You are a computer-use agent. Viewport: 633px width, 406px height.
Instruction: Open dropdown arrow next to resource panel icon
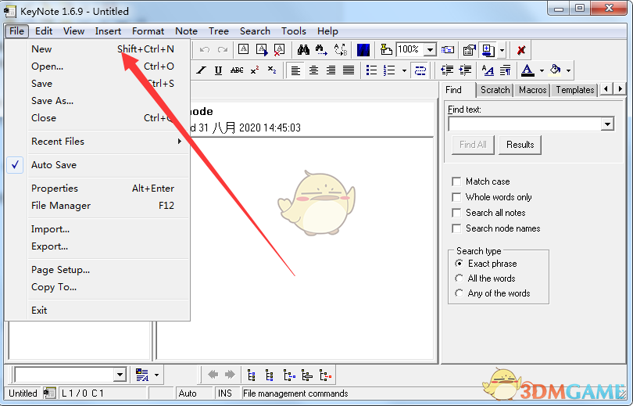click(x=502, y=50)
